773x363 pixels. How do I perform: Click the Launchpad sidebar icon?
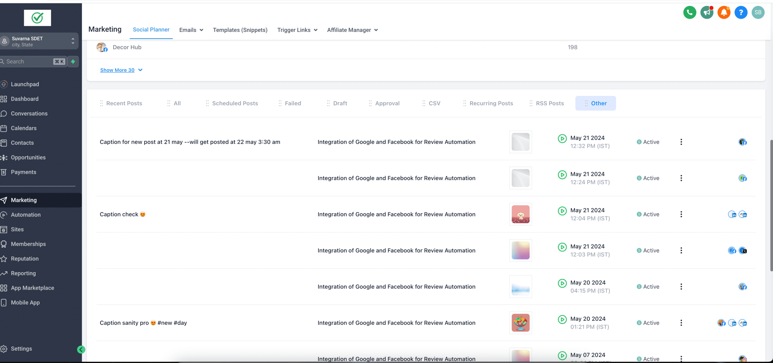pos(4,84)
